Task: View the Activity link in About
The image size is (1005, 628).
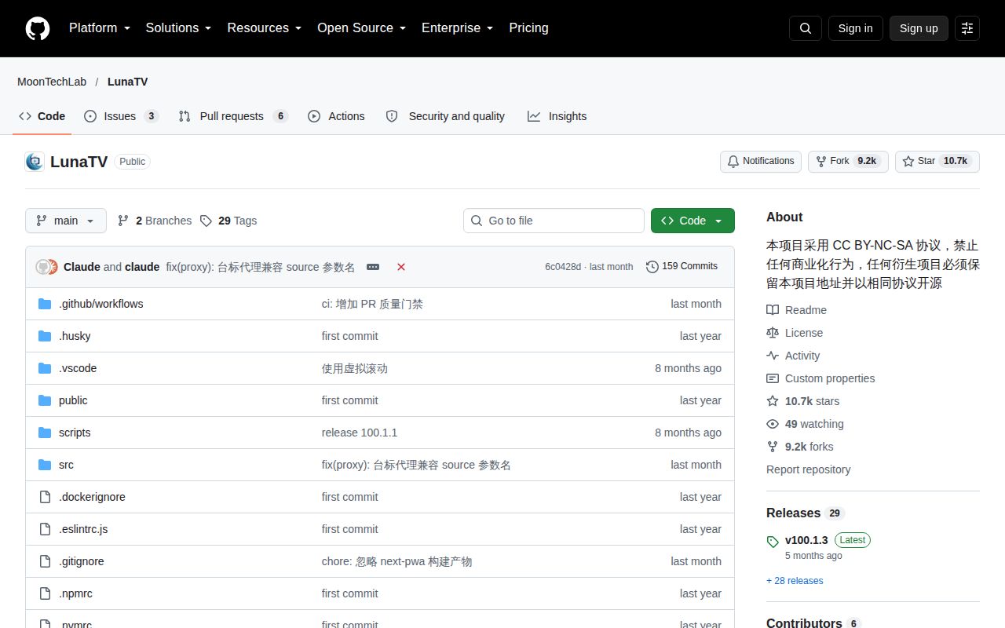Action: point(793,356)
